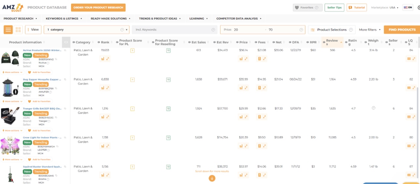Hide Rank column via eye icon
The height and width of the screenshot is (184, 420).
(99, 42)
